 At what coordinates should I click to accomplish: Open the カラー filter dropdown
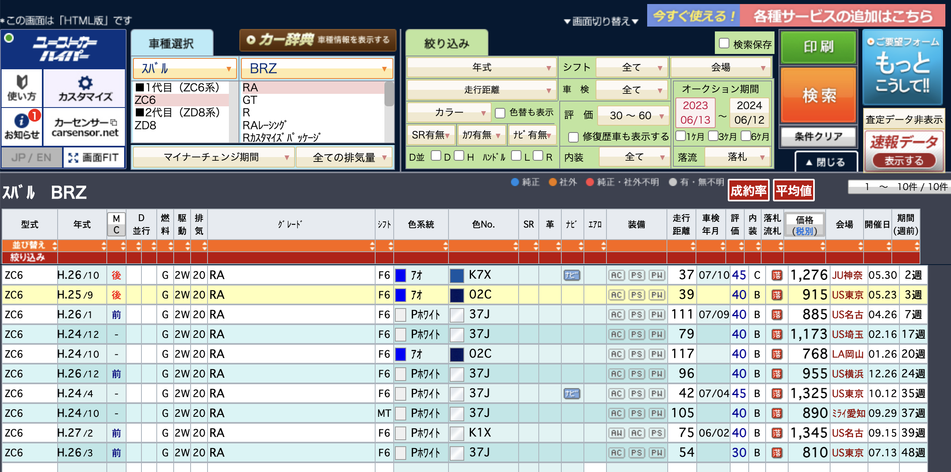point(449,112)
